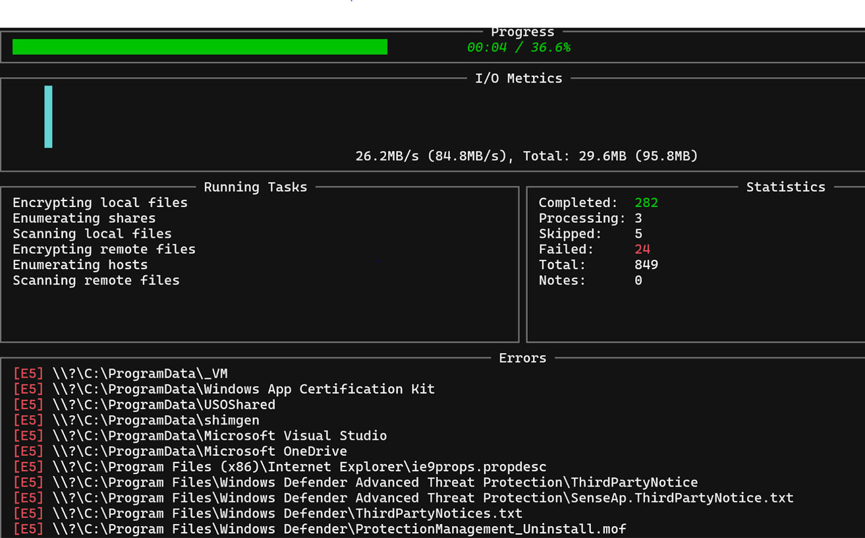Click the ThirdPartyNotices.txt error line
The image size is (865, 538).
pyautogui.click(x=267, y=513)
